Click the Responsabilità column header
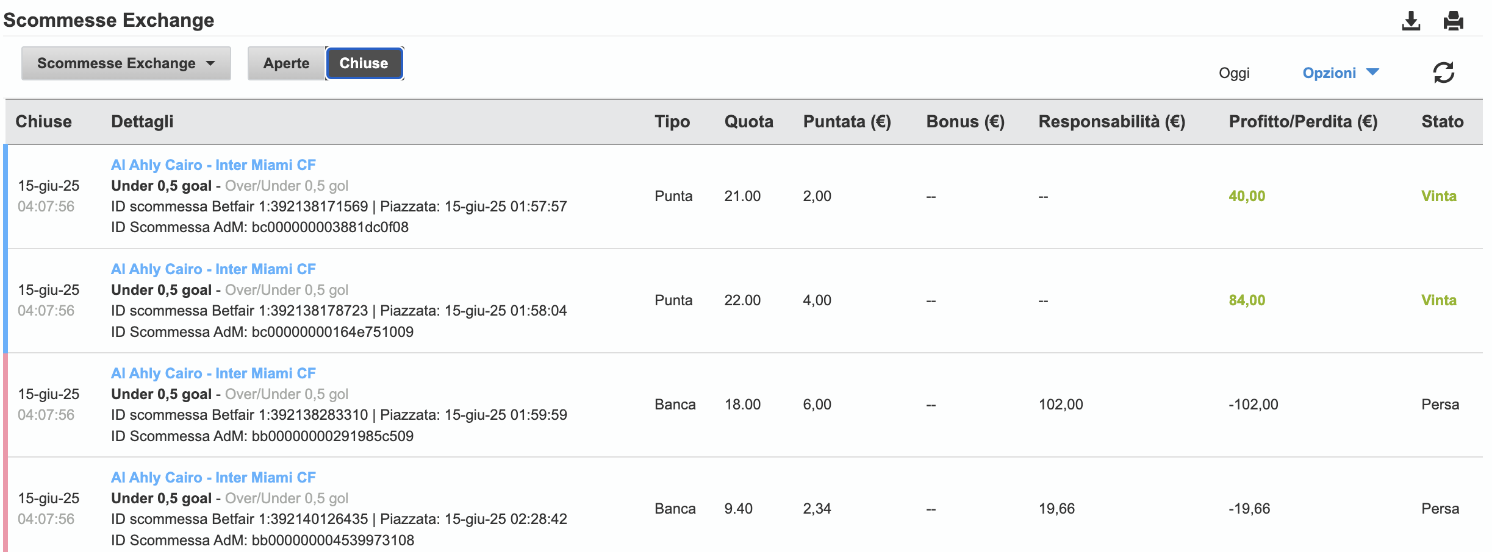The width and height of the screenshot is (1492, 552). [1111, 122]
